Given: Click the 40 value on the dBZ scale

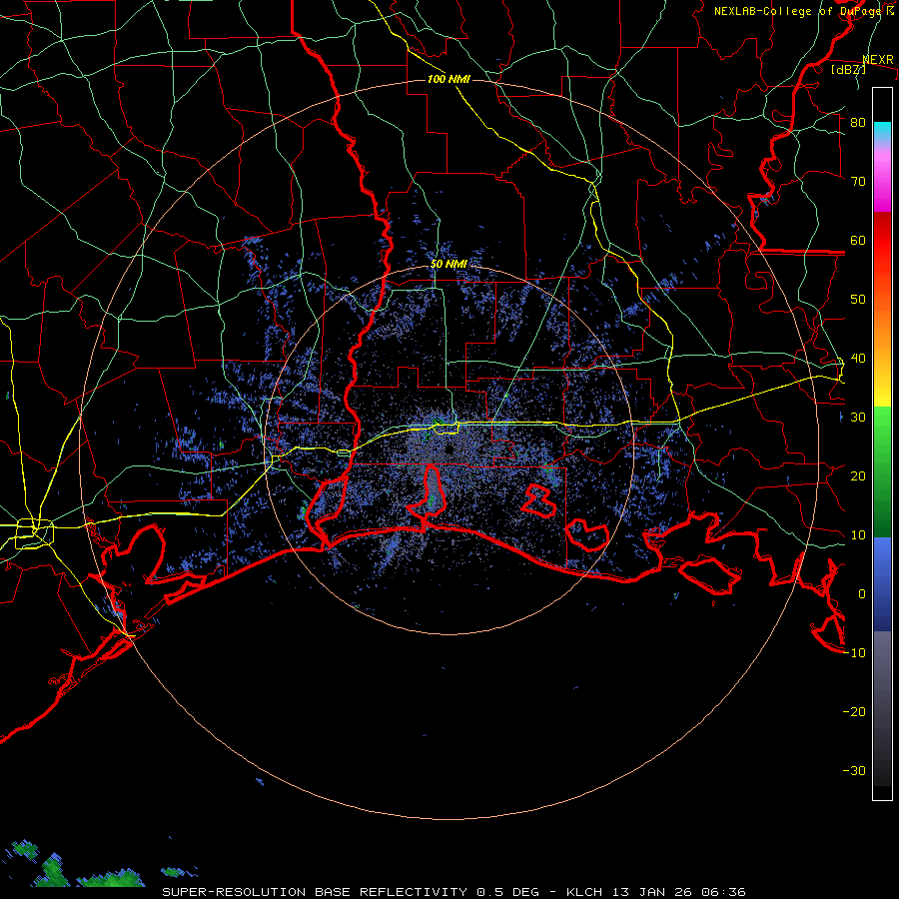Looking at the screenshot, I should pyautogui.click(x=858, y=359).
